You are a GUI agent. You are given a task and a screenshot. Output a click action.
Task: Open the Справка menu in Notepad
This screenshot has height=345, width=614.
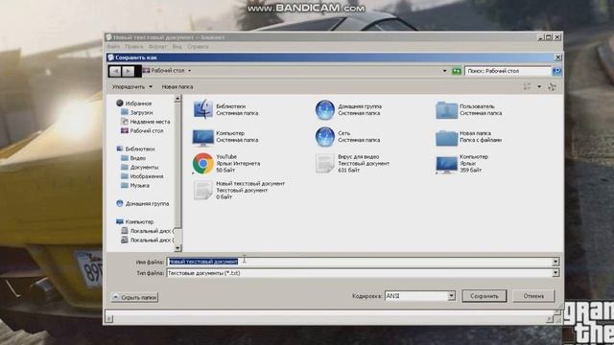click(x=198, y=47)
